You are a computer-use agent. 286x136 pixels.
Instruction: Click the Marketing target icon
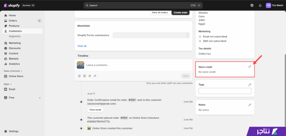pyautogui.click(x=6, y=43)
